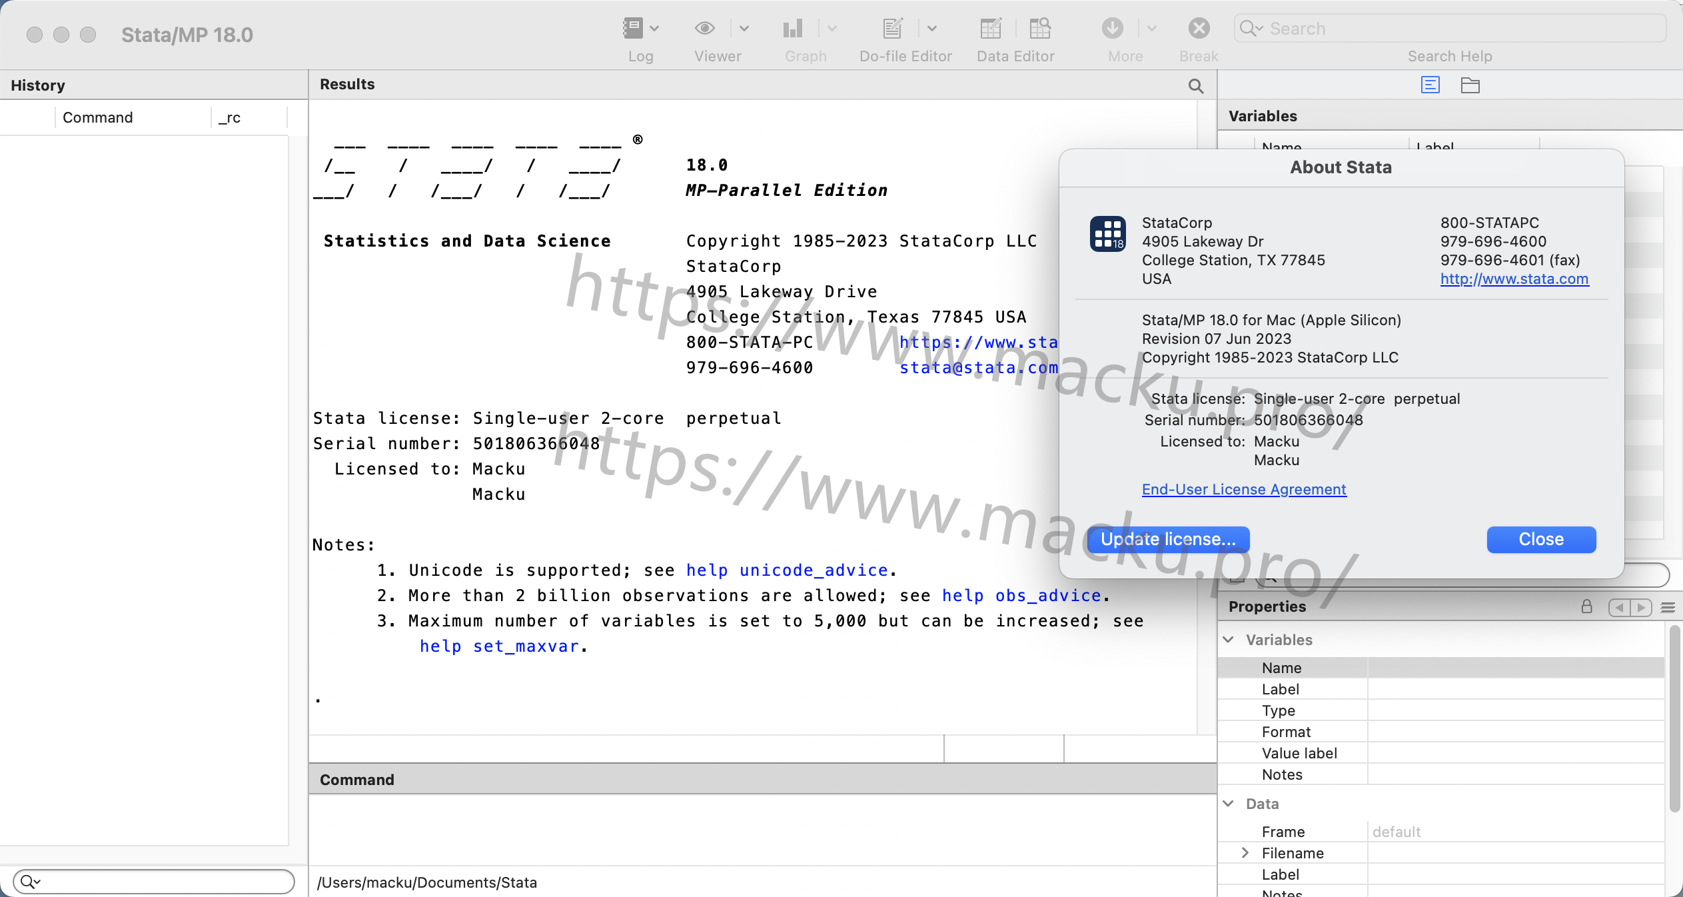Open Data Editor browse mode icon
1683x897 pixels.
coord(1040,28)
